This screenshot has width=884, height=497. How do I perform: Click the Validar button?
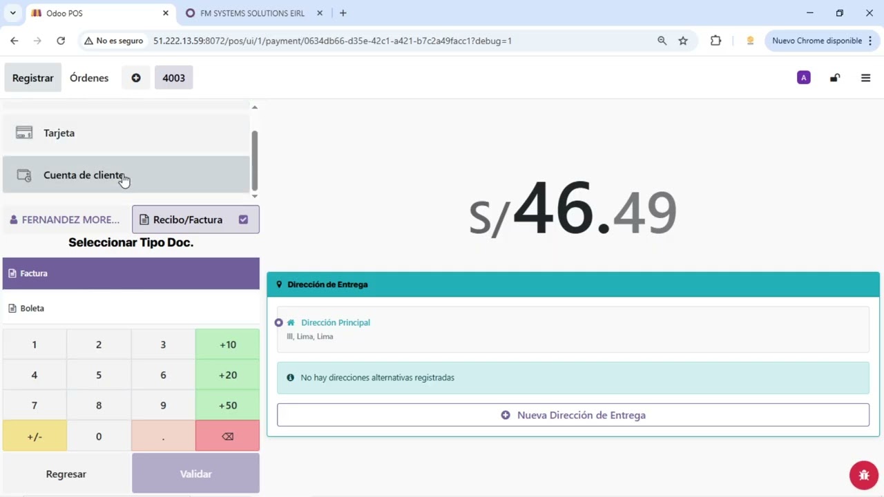pyautogui.click(x=195, y=474)
